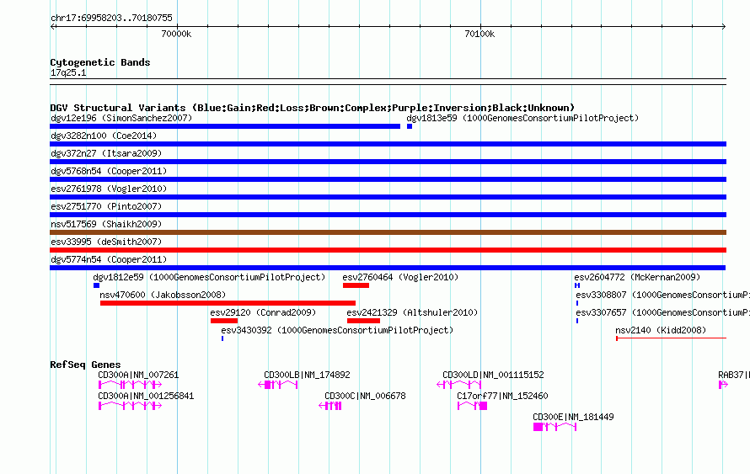Click the esv2604772 (McKernan2009) blue marker
The height and width of the screenshot is (474, 750).
(577, 285)
